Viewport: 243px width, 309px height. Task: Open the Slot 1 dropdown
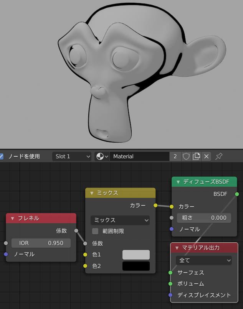[72, 156]
